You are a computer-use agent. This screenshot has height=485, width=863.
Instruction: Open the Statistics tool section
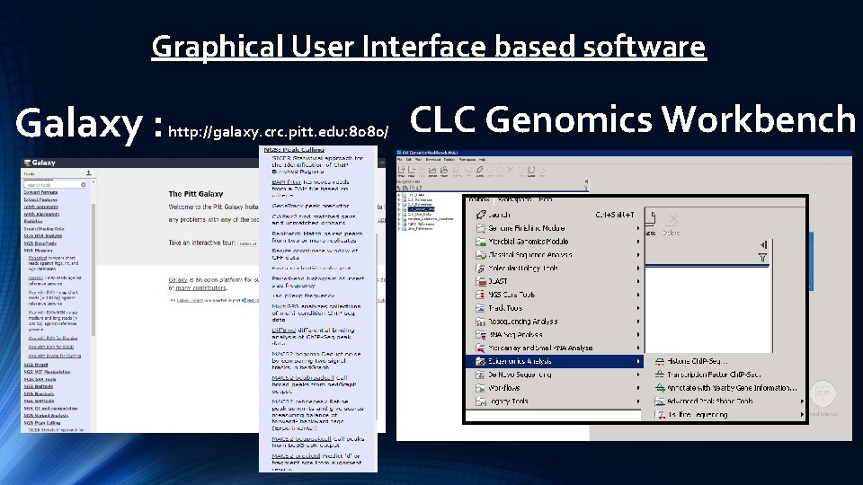33,221
